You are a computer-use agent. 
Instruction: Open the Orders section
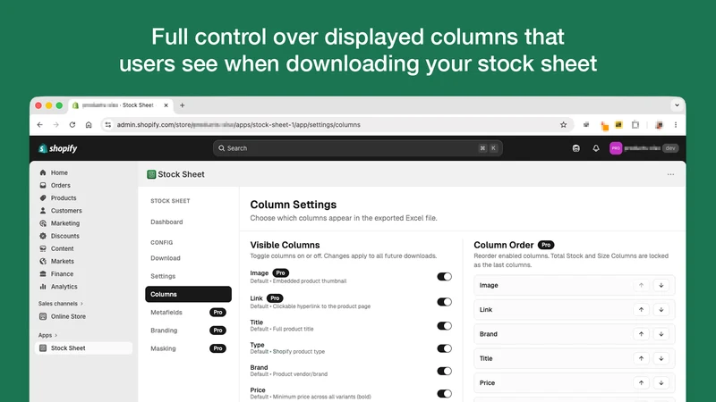coord(60,186)
